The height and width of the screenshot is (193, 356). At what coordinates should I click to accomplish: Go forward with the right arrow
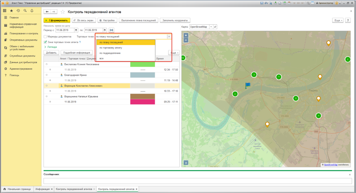54,11
